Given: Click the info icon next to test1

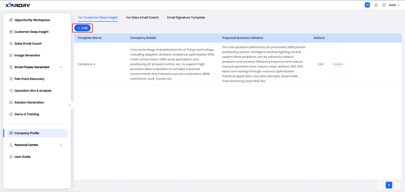Looking at the screenshot, I should [384, 5].
